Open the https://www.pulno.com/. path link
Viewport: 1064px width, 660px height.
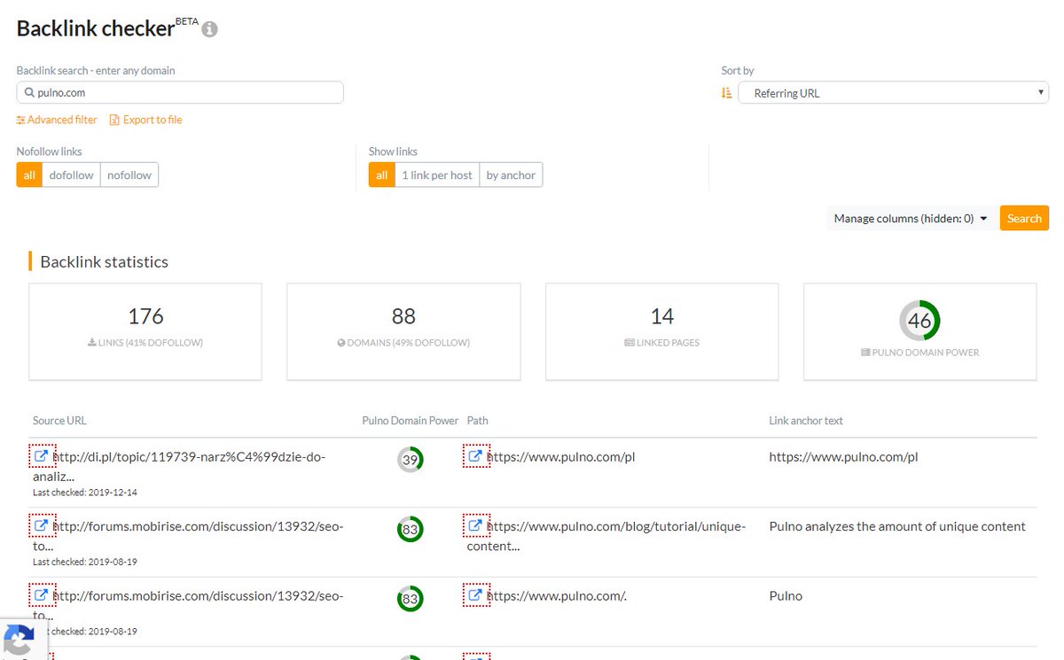[x=557, y=595]
